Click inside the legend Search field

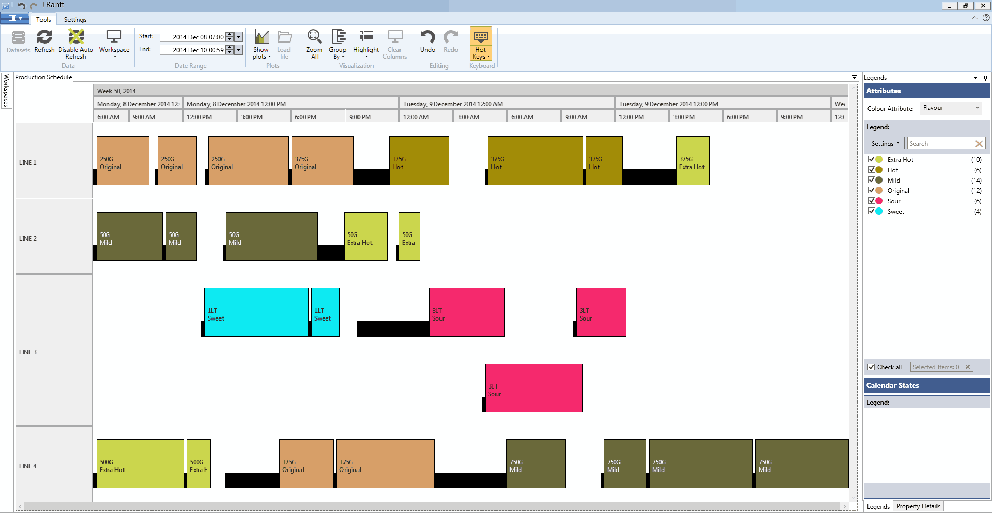[940, 144]
